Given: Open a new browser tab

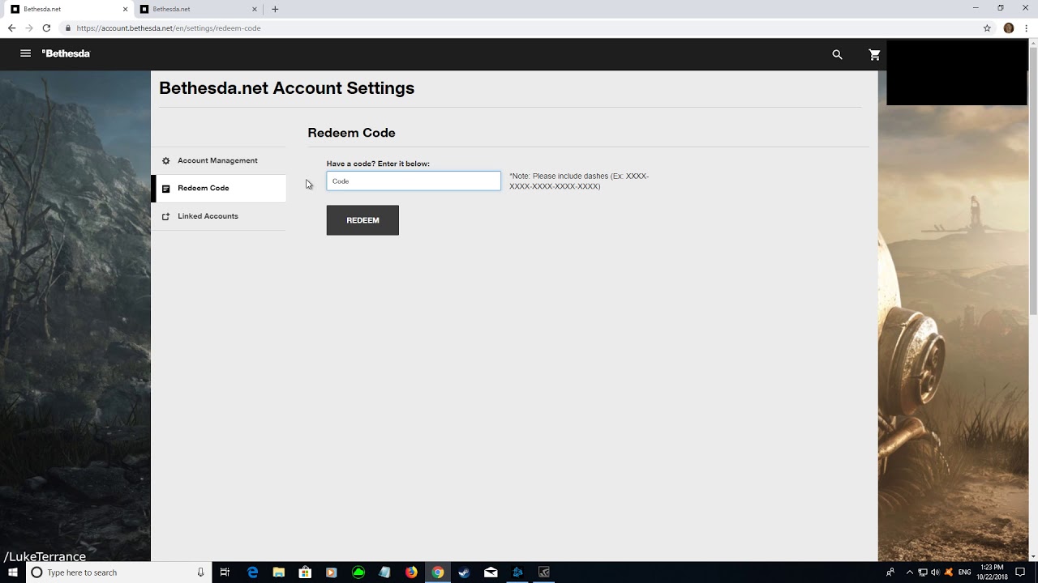Looking at the screenshot, I should click(x=275, y=9).
